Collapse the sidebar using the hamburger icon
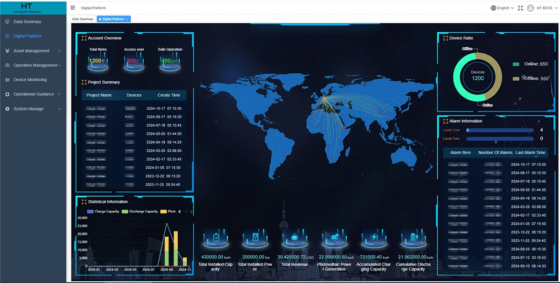The width and height of the screenshot is (560, 283). pyautogui.click(x=73, y=8)
